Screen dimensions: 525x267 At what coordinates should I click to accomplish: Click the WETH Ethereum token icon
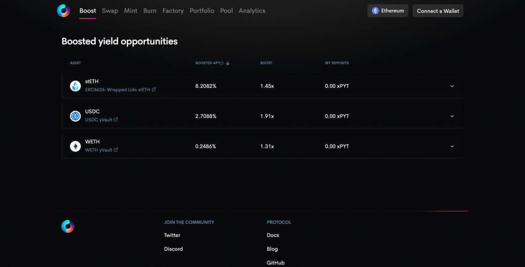tap(75, 146)
